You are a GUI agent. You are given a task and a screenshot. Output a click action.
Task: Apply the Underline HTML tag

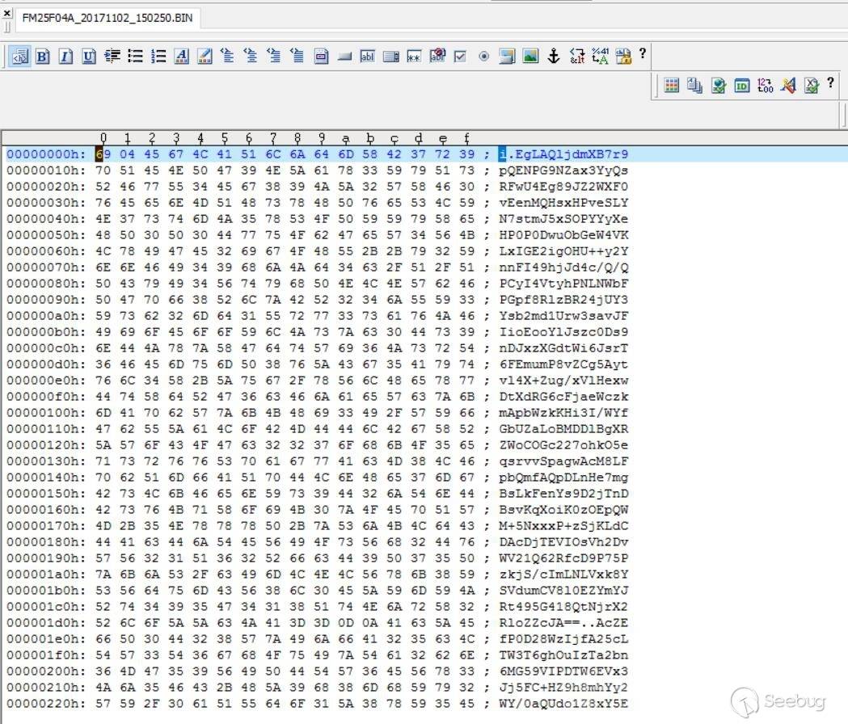point(89,57)
